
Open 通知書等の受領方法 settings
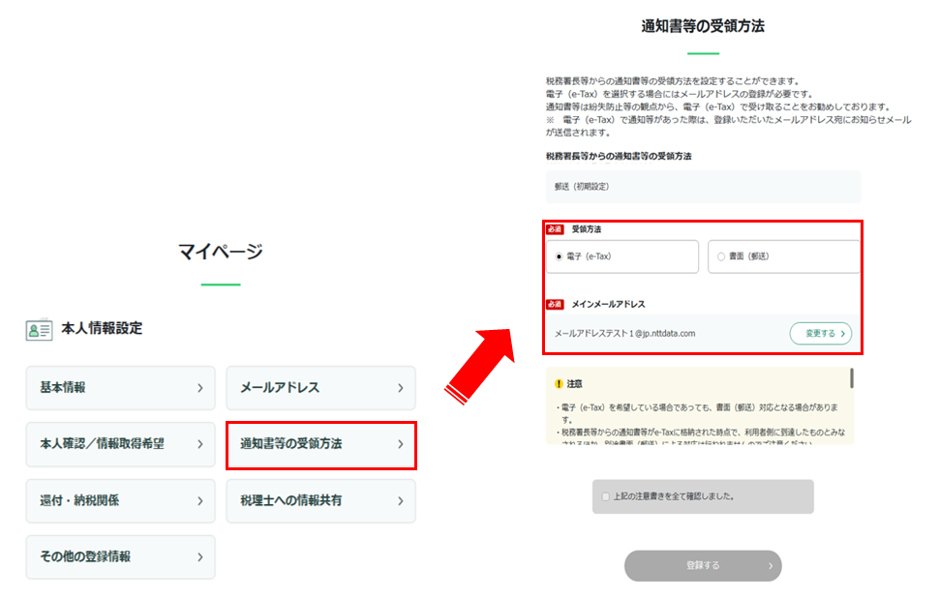pyautogui.click(x=321, y=445)
